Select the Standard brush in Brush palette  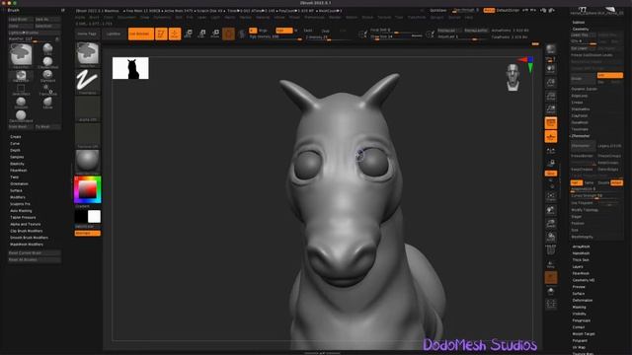[x=47, y=75]
